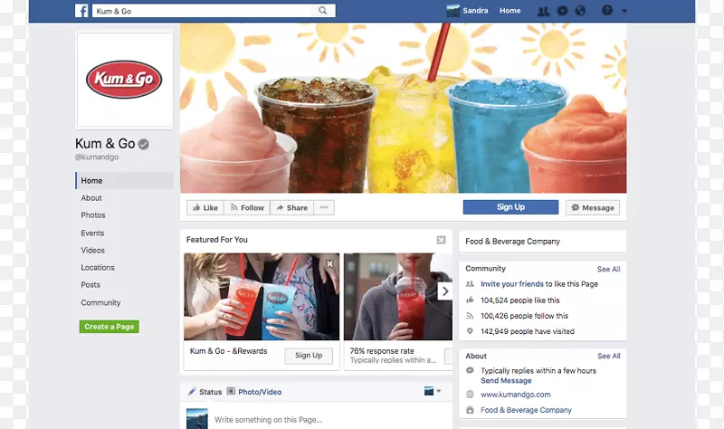Click Sign Up on &Rewards card
Viewport: 724px width, 429px height.
[x=309, y=356]
